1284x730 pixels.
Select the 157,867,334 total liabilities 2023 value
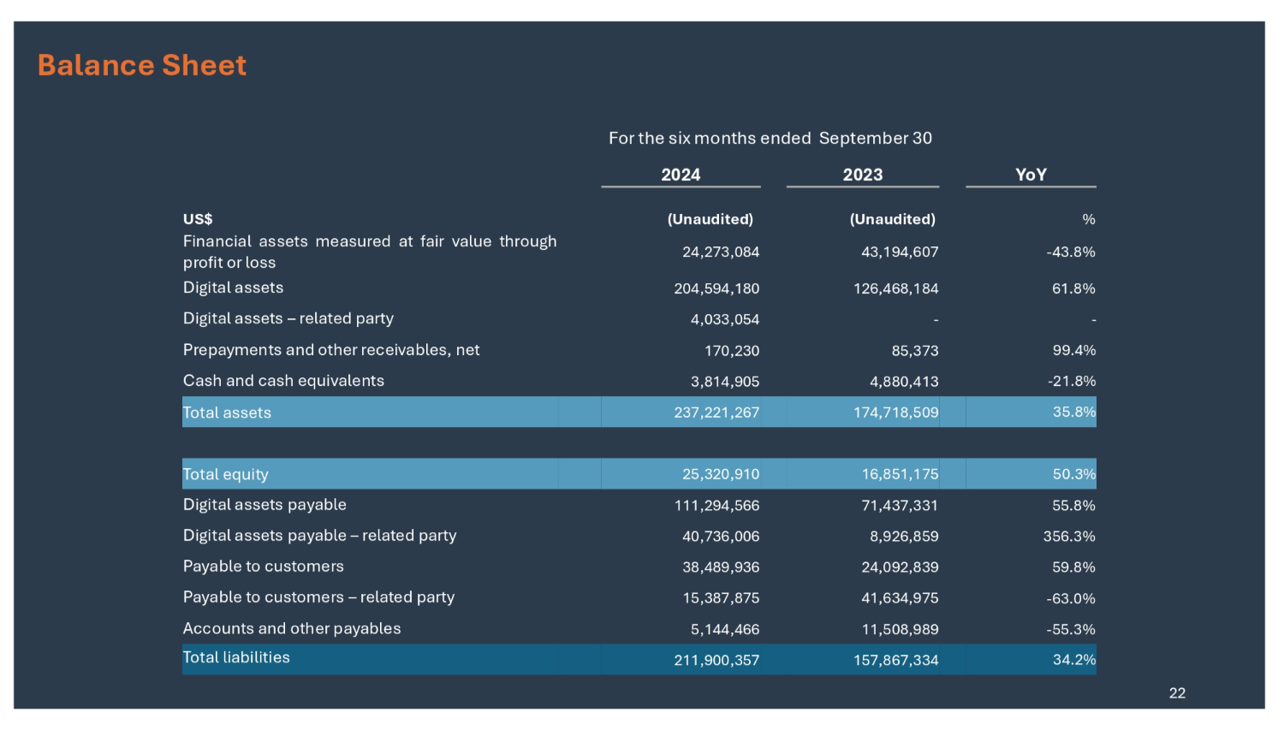(x=895, y=660)
